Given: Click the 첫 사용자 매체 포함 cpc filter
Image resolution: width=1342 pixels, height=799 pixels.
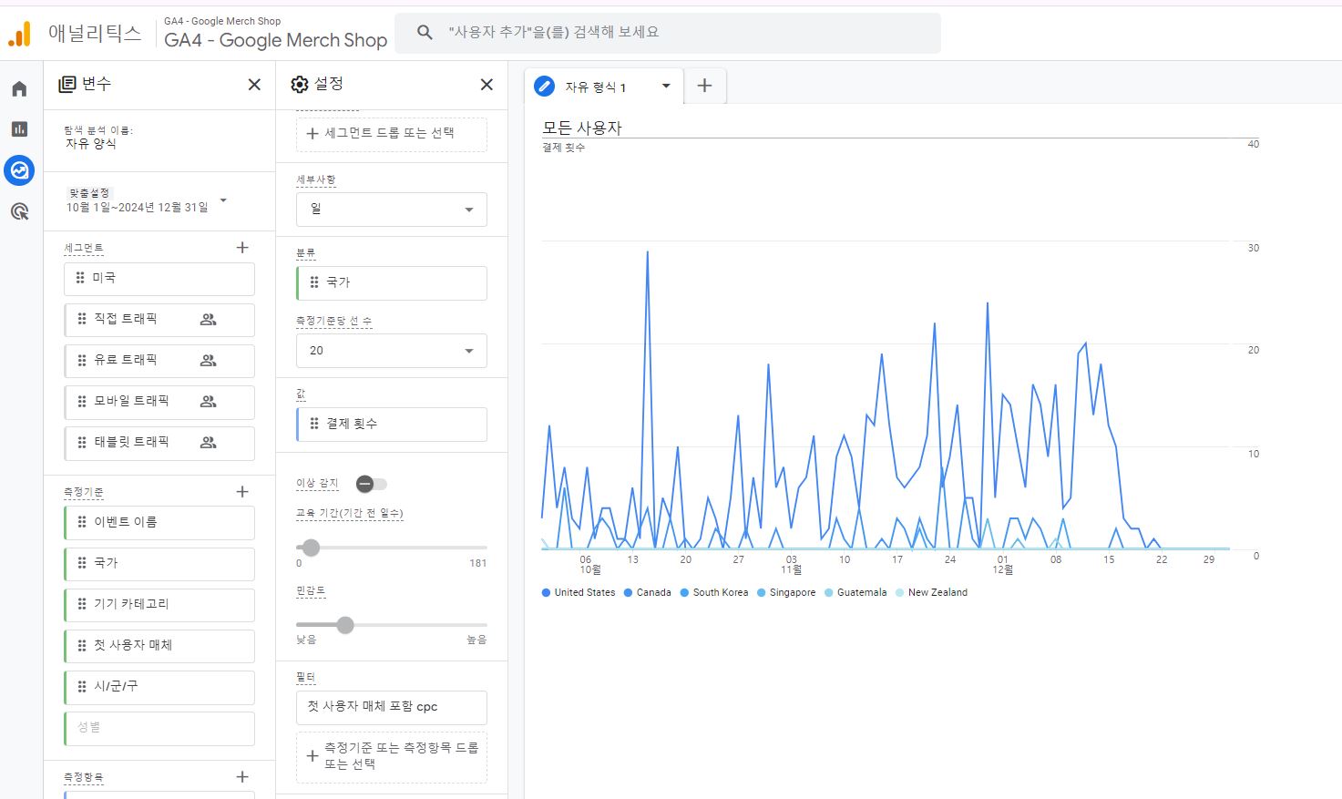Looking at the screenshot, I should 392,707.
